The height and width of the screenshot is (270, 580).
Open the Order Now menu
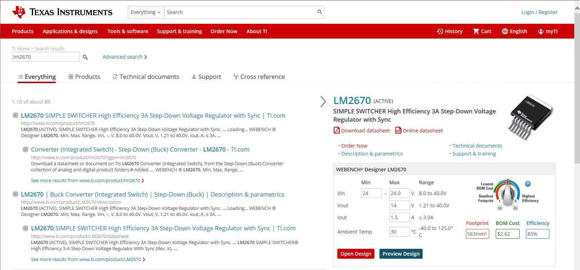tap(224, 31)
